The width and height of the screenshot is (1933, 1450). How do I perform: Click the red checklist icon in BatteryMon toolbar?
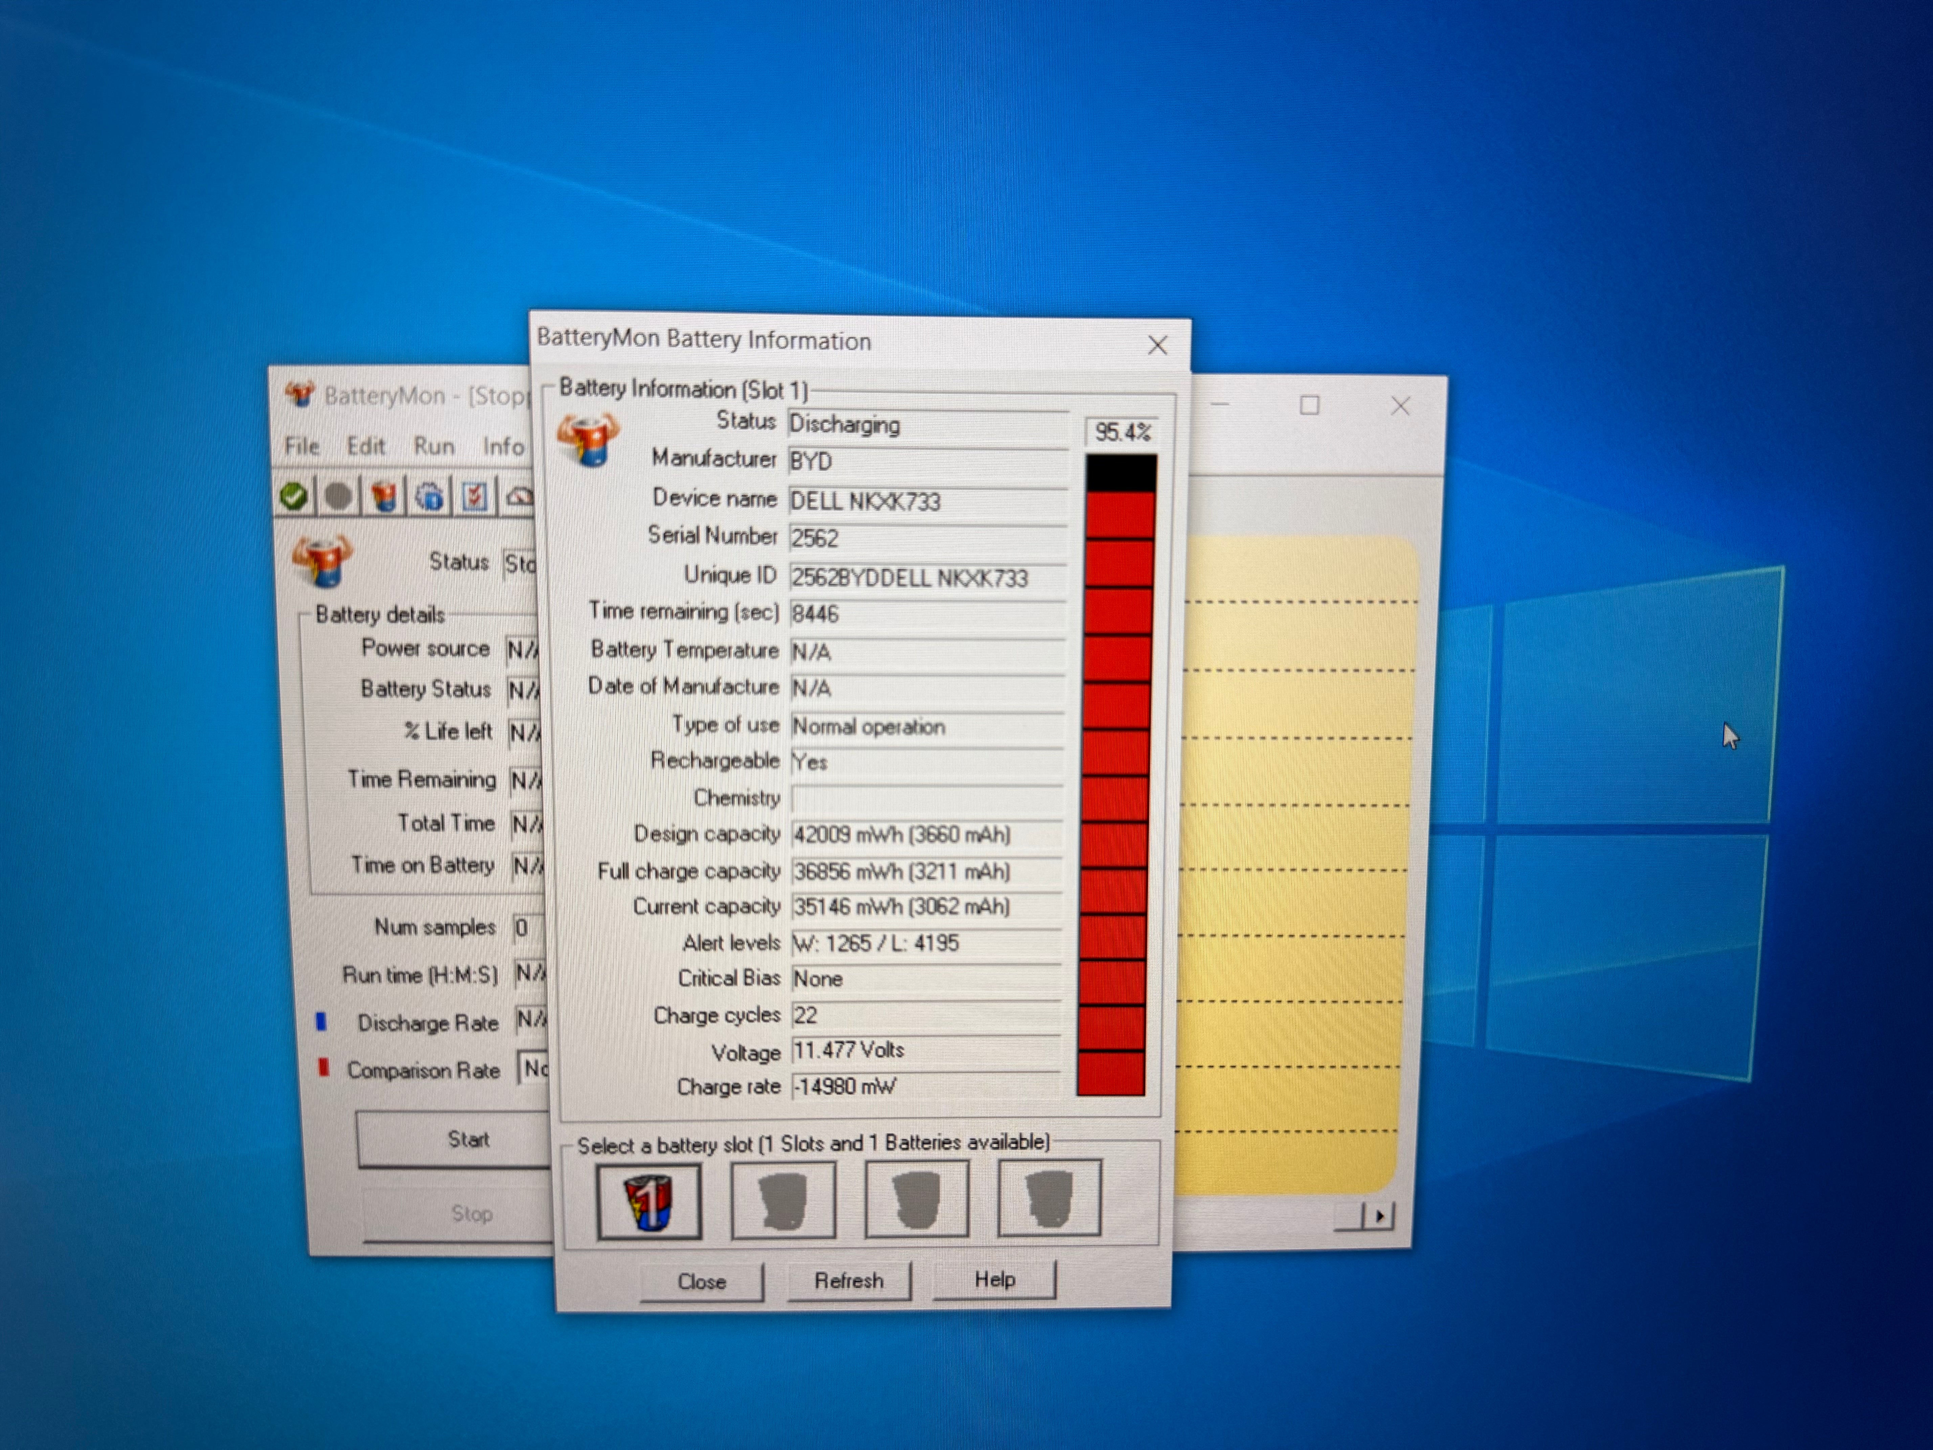[474, 497]
